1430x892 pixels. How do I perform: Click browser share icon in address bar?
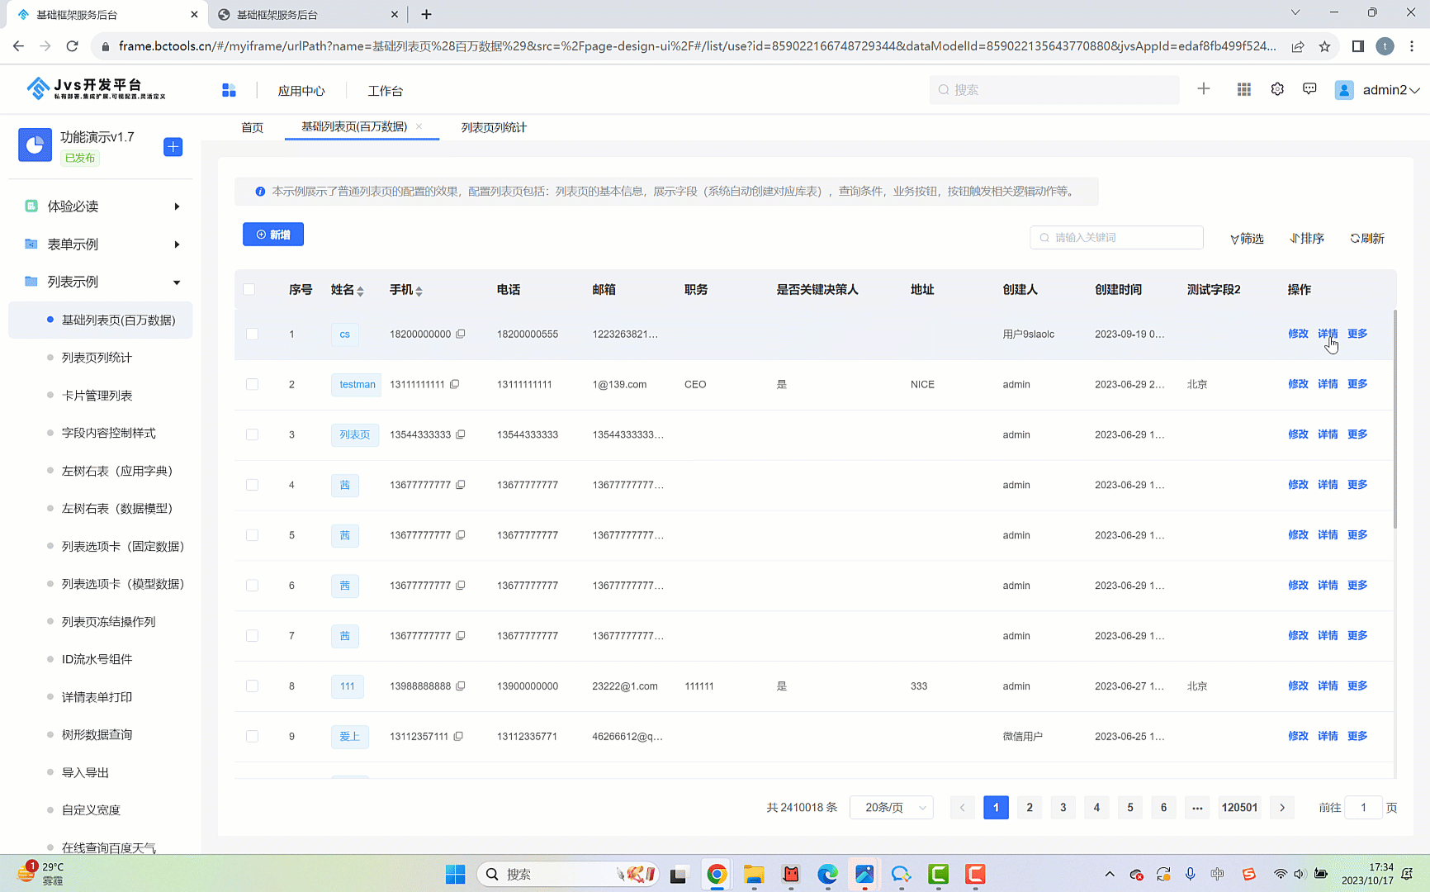(1298, 46)
